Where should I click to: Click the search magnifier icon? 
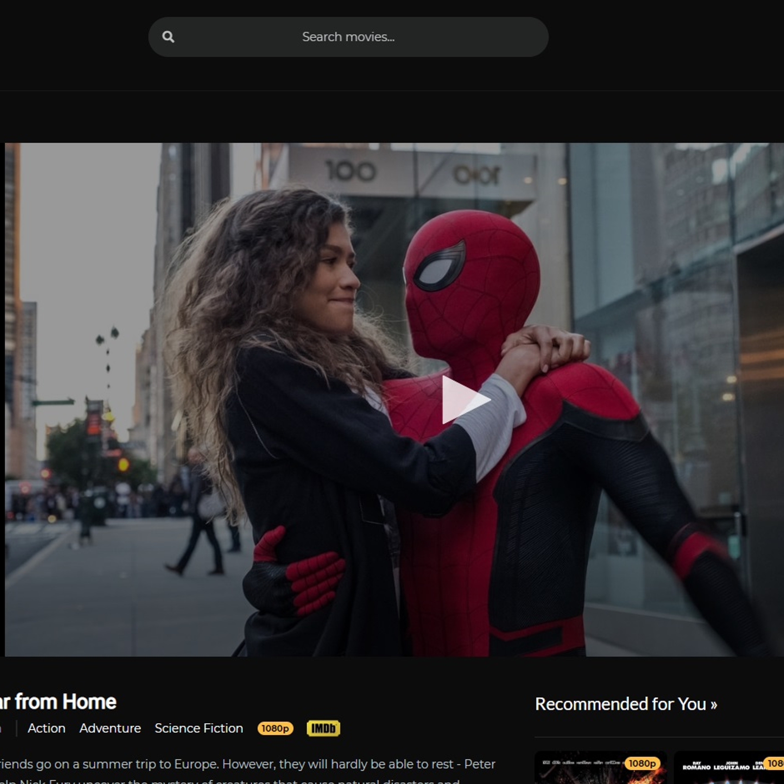(168, 37)
